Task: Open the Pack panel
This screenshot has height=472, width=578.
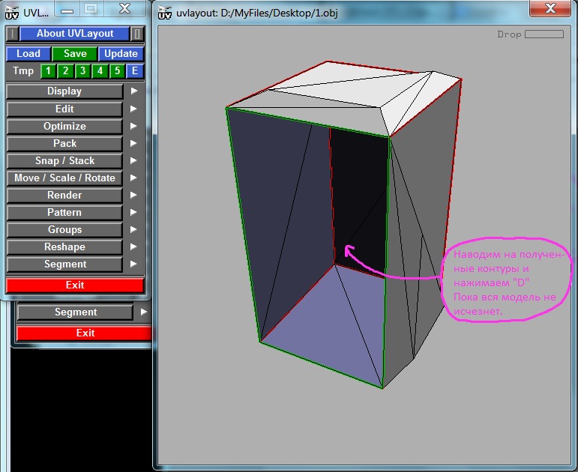Action: [64, 143]
